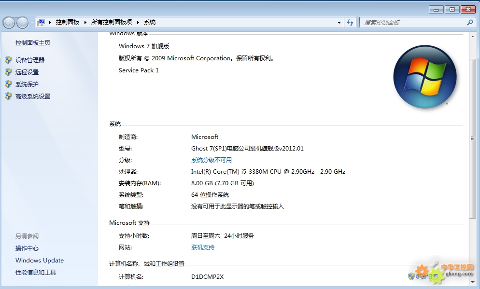Image resolution: width=480 pixels, height=289 pixels.
Task: Click the Back navigation arrow button
Action: [x=9, y=23]
